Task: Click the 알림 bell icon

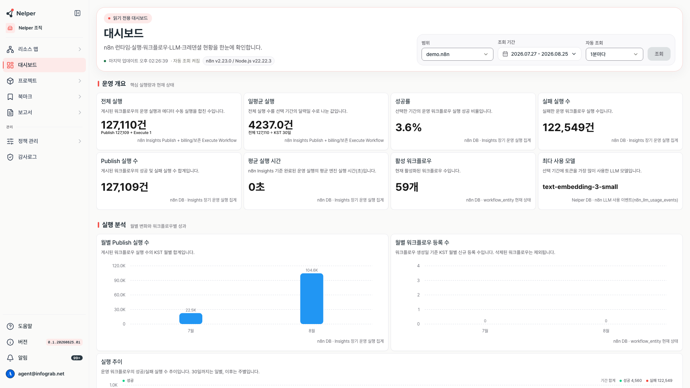Action: pos(10,358)
